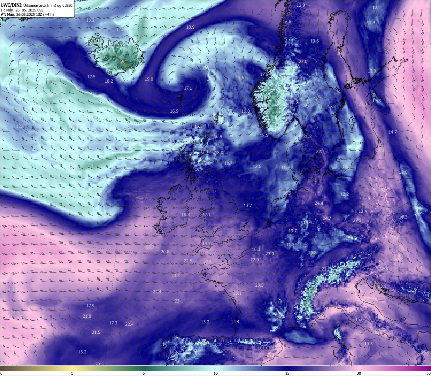Click the 12.6 value label over the North Sea
Image resolution: width=431 pixels, height=376 pixels.
point(257,167)
